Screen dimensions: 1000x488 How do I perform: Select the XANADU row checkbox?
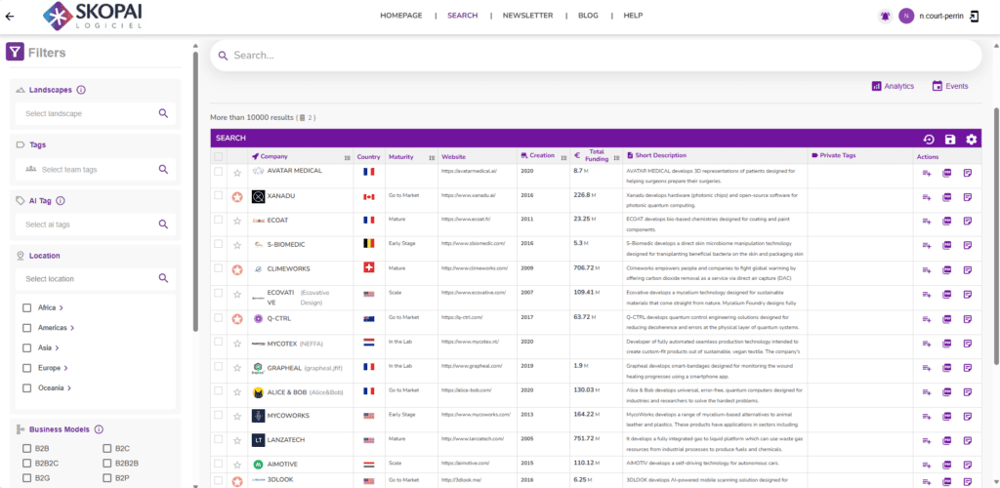[x=219, y=196]
